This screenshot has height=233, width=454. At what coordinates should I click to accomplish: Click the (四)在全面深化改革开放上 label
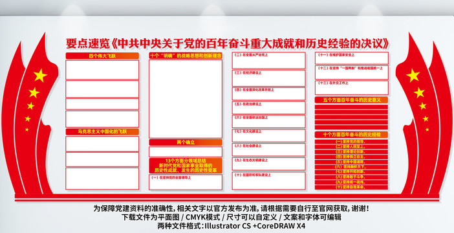254,90
